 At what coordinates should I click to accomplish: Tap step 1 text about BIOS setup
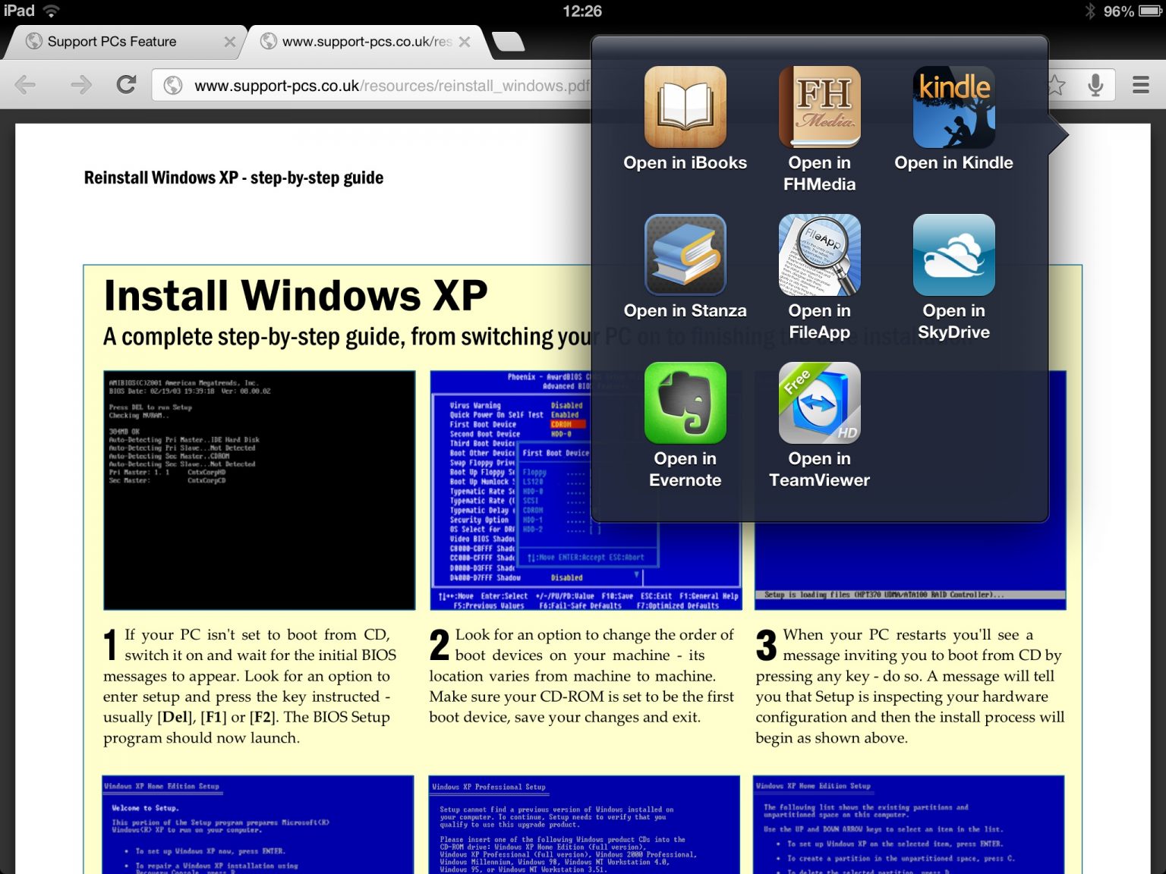point(250,686)
